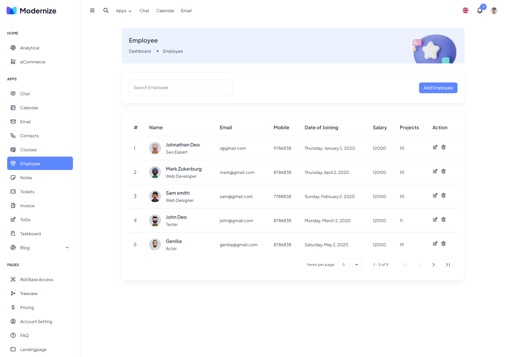Image resolution: width=506 pixels, height=357 pixels.
Task: Delete Mark Zukerburg's row with trash icon
Action: [443, 171]
